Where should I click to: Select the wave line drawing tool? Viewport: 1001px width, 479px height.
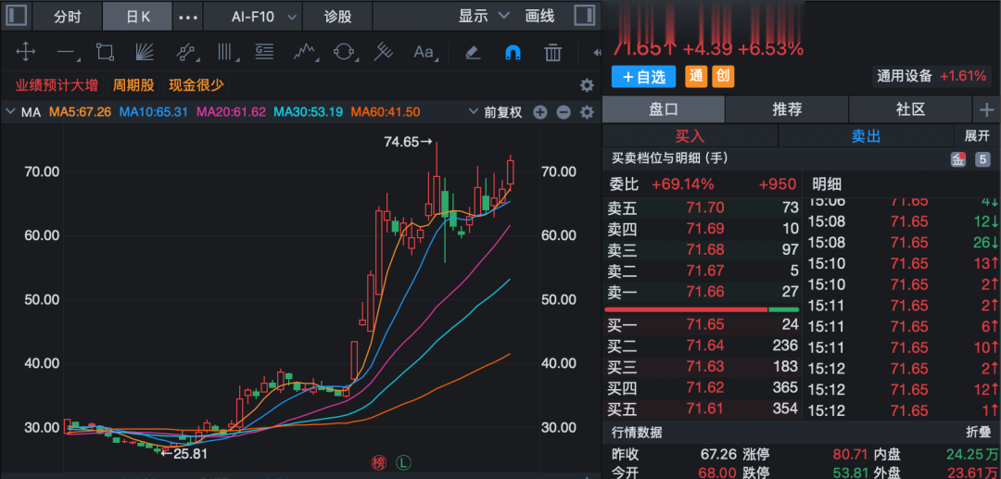[305, 52]
